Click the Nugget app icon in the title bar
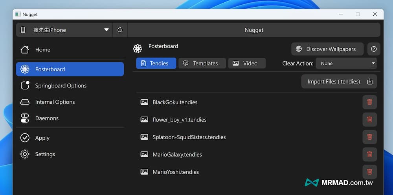Image resolution: width=393 pixels, height=195 pixels. pos(18,14)
